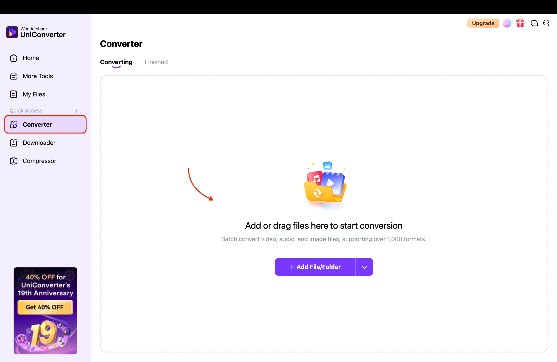This screenshot has width=557, height=362.
Task: Open the user account avatar
Action: pyautogui.click(x=507, y=23)
